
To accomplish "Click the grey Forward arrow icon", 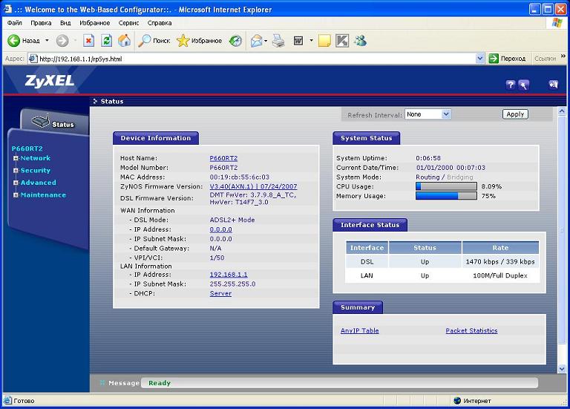I will (x=62, y=40).
